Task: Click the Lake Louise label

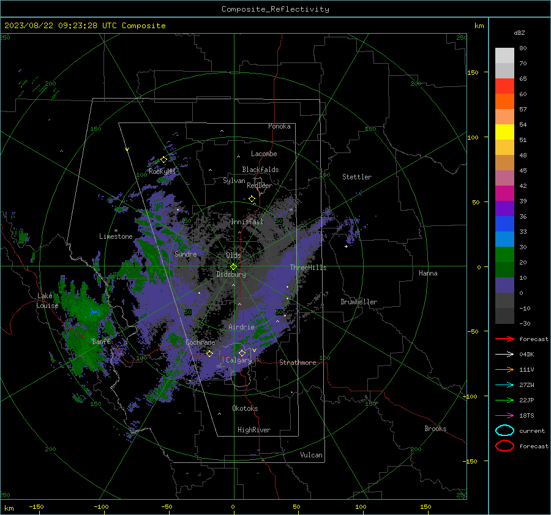Action: [x=47, y=301]
